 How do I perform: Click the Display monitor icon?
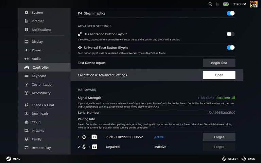coord(27,42)
